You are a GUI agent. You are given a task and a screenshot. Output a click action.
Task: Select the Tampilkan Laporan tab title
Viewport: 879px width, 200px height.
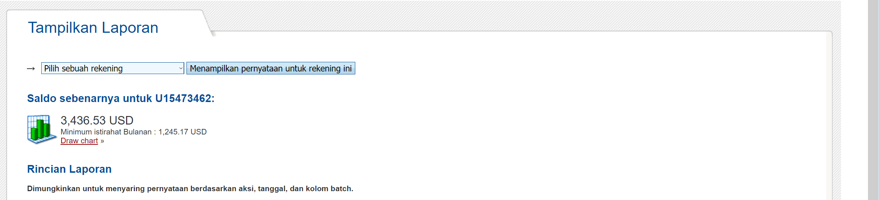[x=93, y=28]
